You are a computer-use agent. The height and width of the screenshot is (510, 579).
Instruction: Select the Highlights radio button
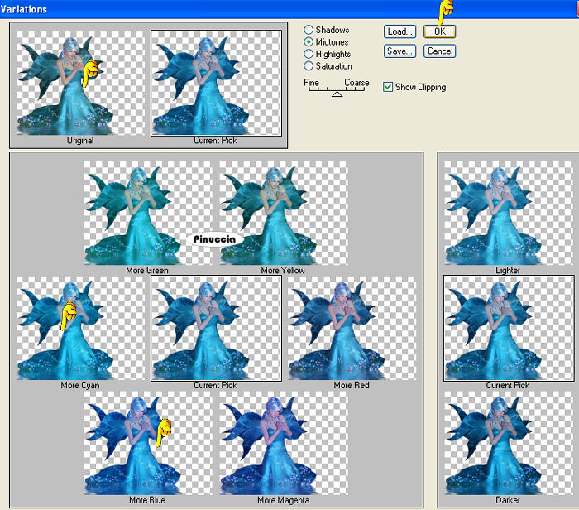[x=309, y=54]
